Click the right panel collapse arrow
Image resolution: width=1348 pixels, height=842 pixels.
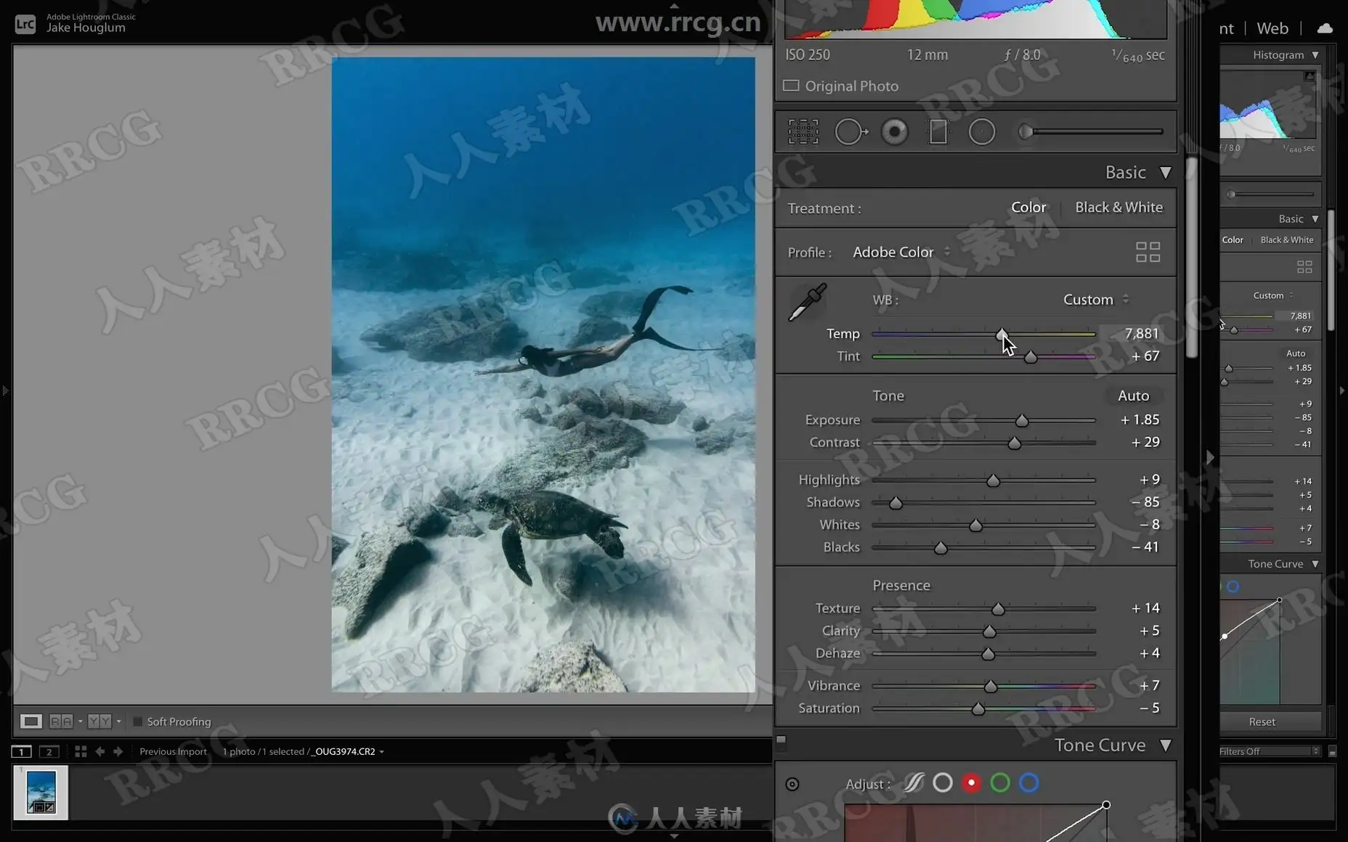(1341, 391)
